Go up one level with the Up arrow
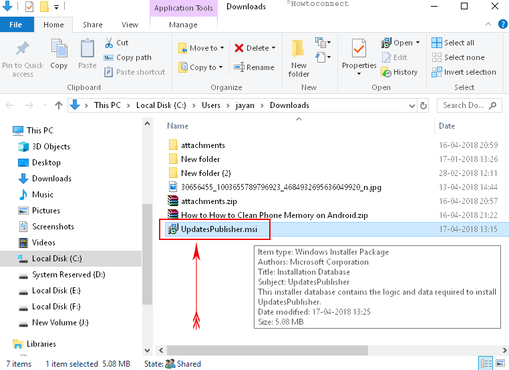 (59, 105)
